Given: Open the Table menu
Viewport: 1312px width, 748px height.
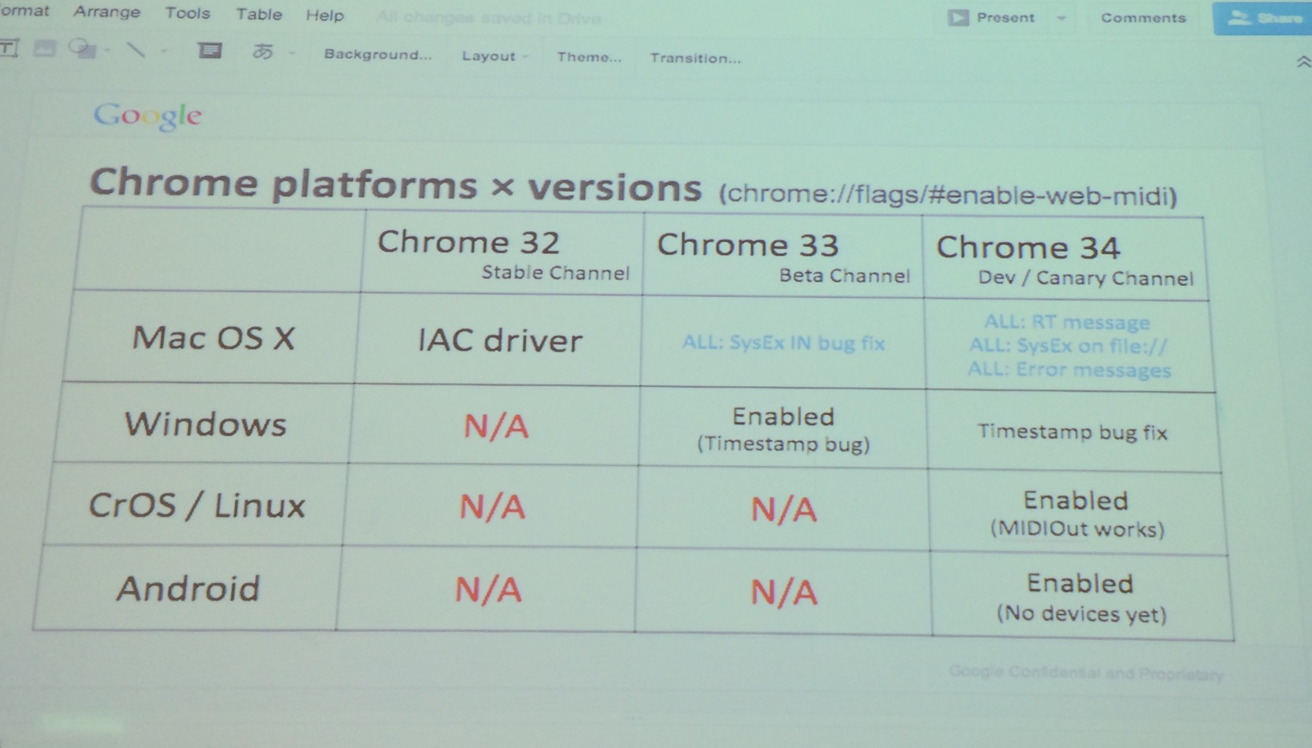Looking at the screenshot, I should [259, 14].
